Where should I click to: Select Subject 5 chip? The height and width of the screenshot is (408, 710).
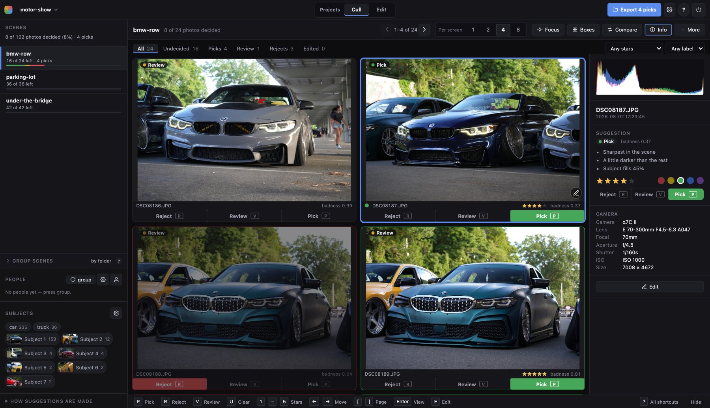coord(30,367)
